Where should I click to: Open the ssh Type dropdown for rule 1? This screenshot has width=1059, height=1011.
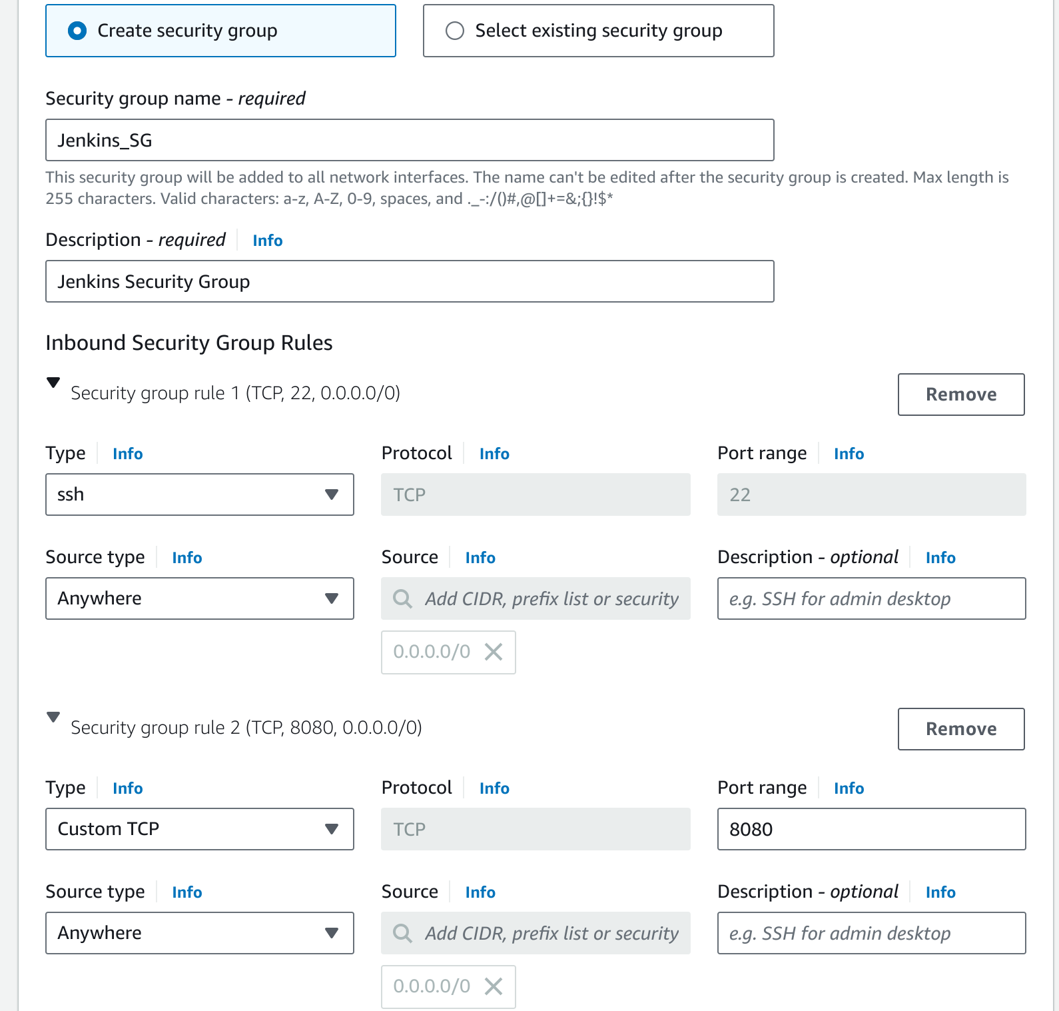pyautogui.click(x=200, y=495)
